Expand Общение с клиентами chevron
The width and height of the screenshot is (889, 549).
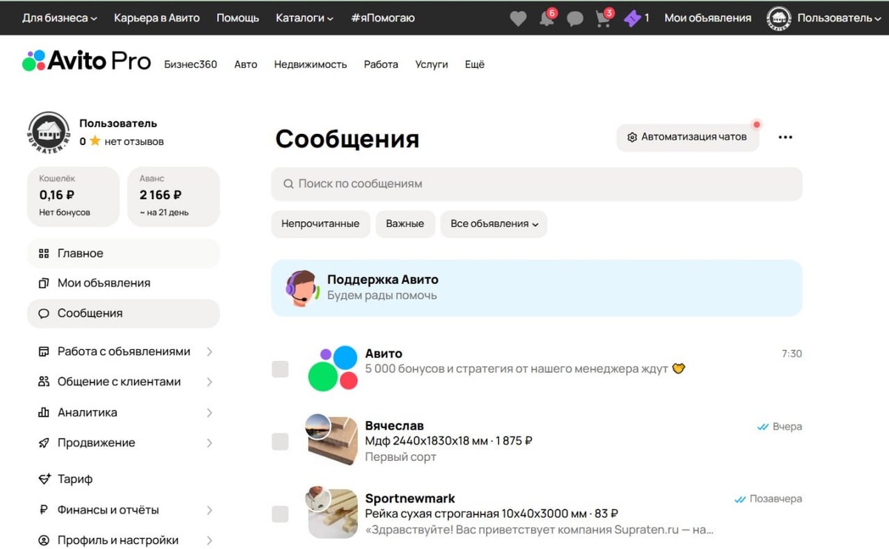(210, 382)
